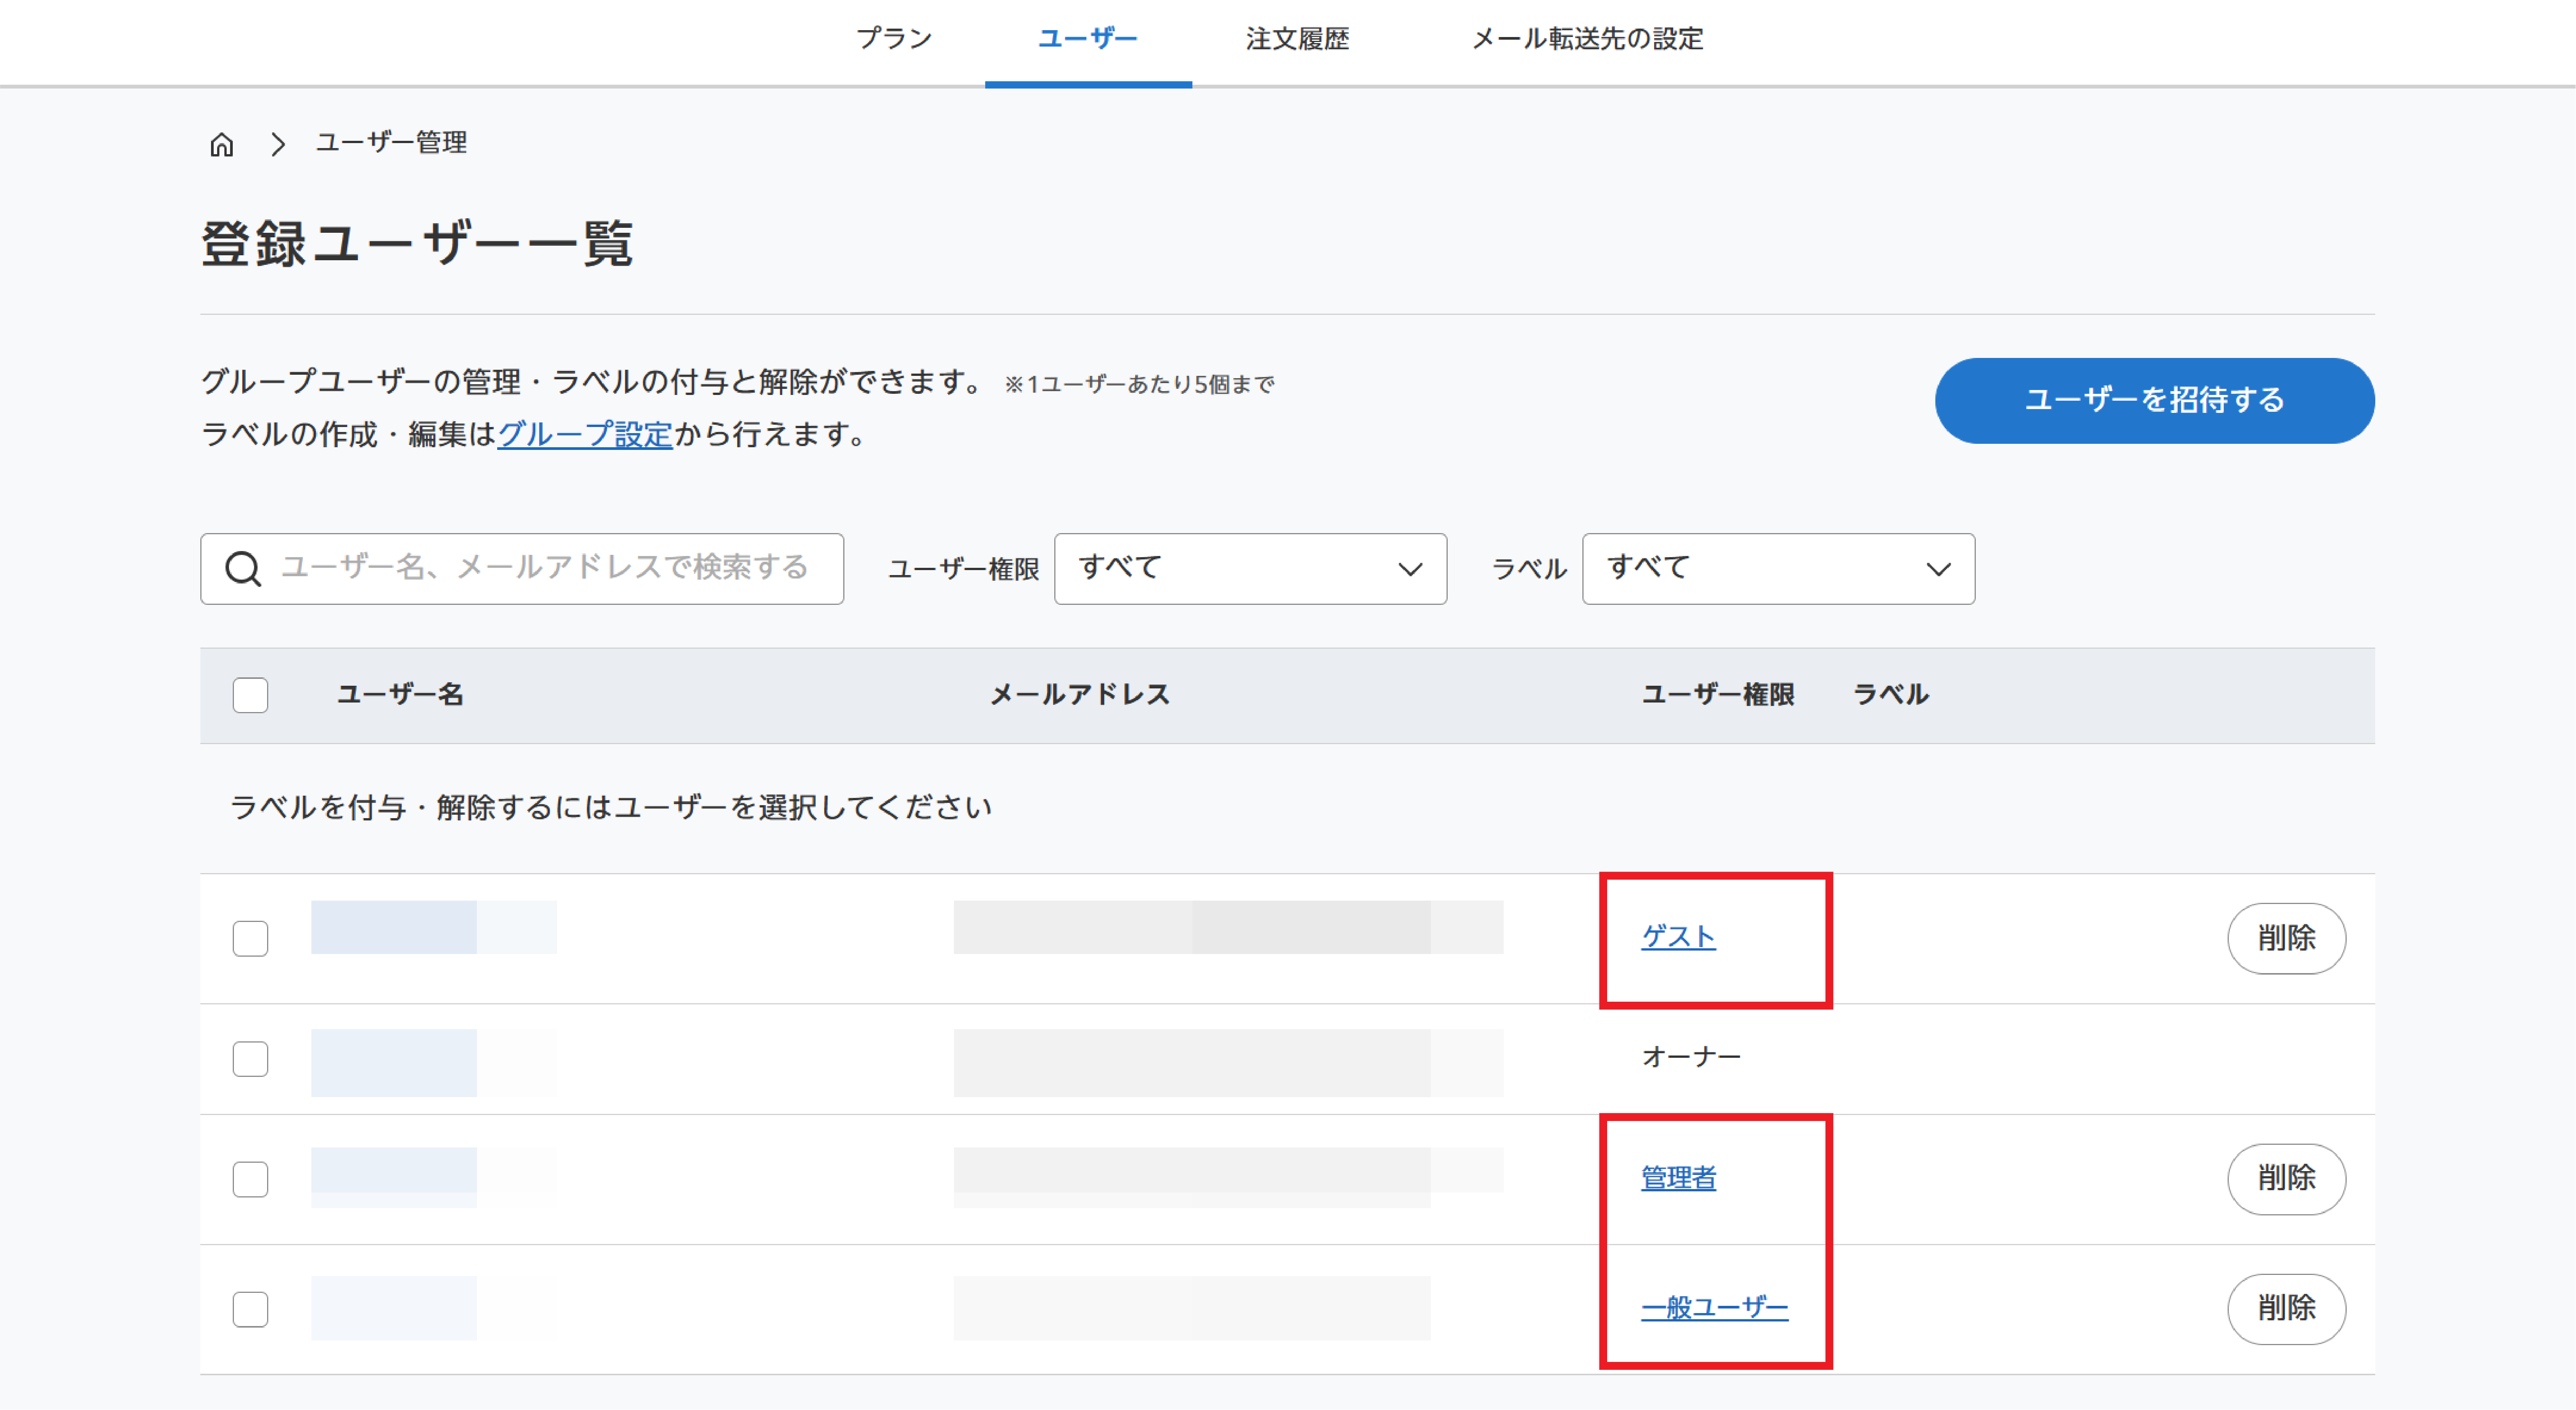This screenshot has width=2576, height=1410.
Task: Click the search magnifier icon
Action: (243, 569)
